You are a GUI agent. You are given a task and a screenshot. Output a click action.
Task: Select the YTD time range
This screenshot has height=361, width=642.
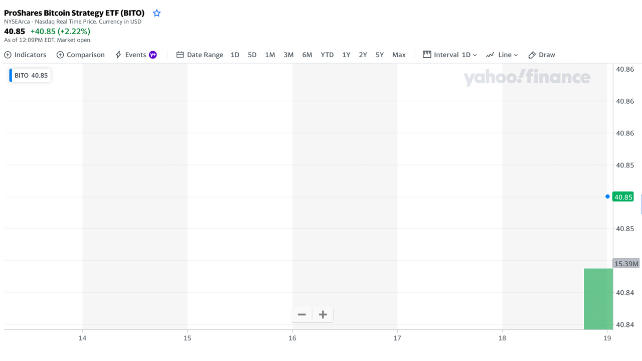point(327,55)
